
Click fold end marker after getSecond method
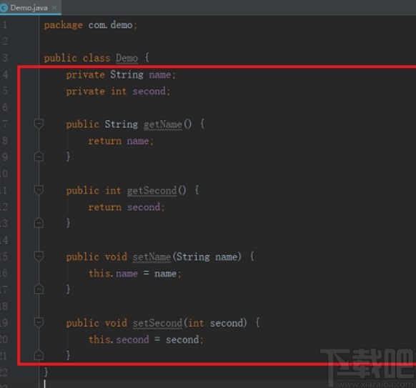[39, 223]
